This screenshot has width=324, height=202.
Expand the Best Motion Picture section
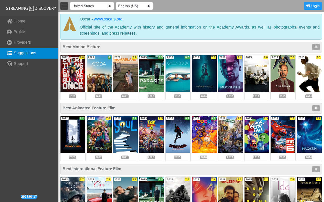(316, 47)
